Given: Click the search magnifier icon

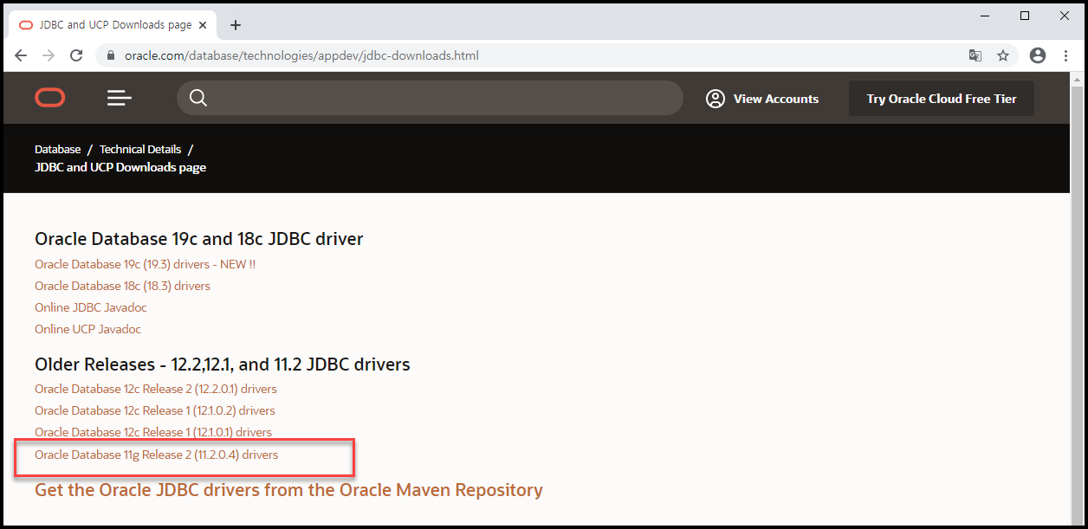Looking at the screenshot, I should click(198, 98).
